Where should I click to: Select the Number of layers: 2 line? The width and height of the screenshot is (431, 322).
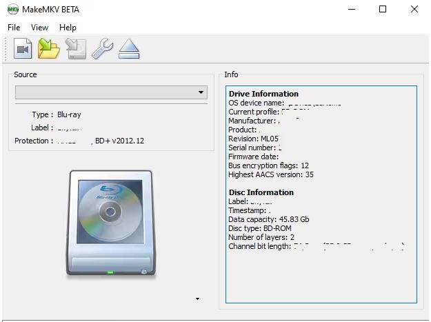tap(261, 237)
